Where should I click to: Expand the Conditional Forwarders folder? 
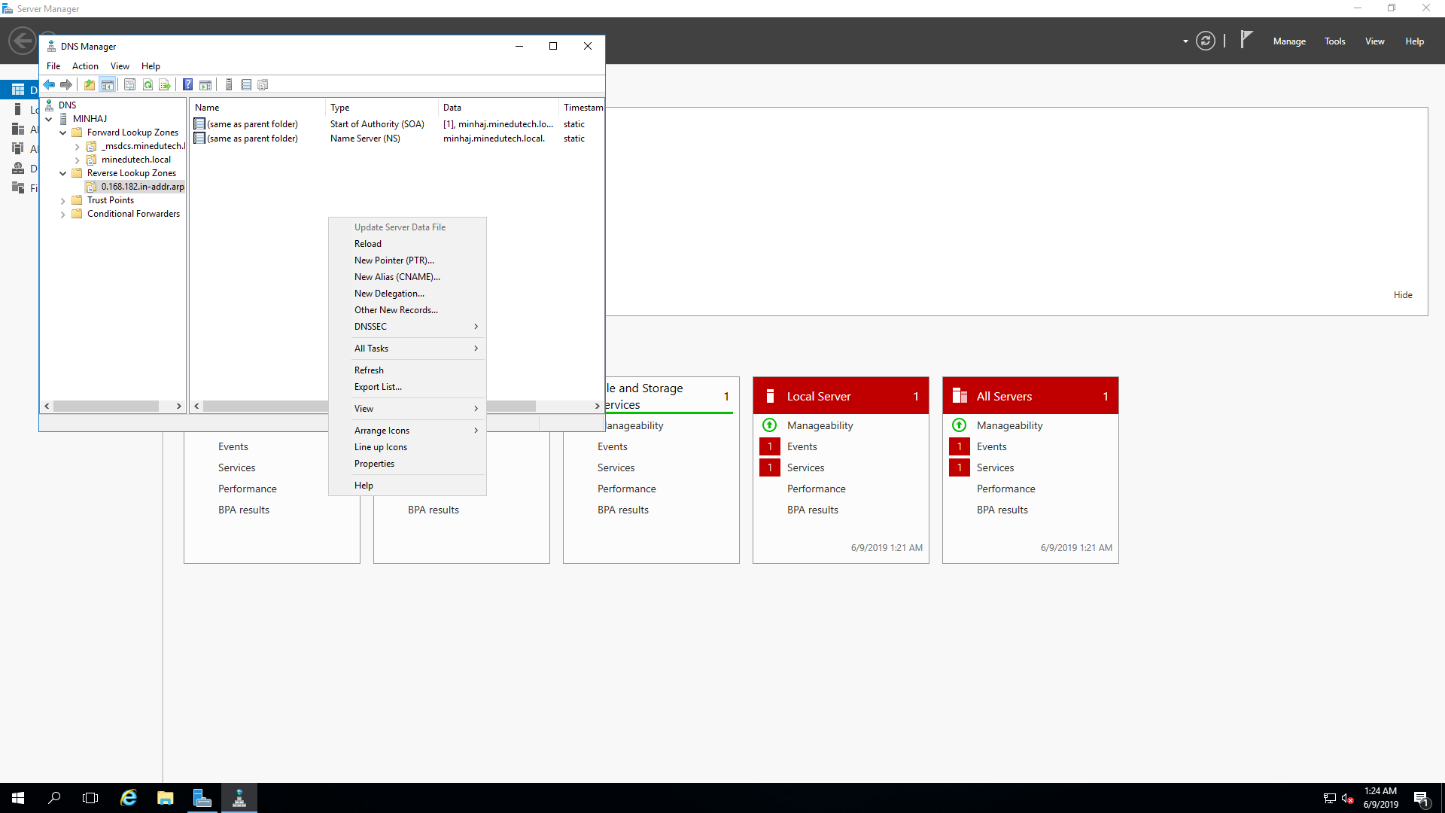(x=63, y=214)
